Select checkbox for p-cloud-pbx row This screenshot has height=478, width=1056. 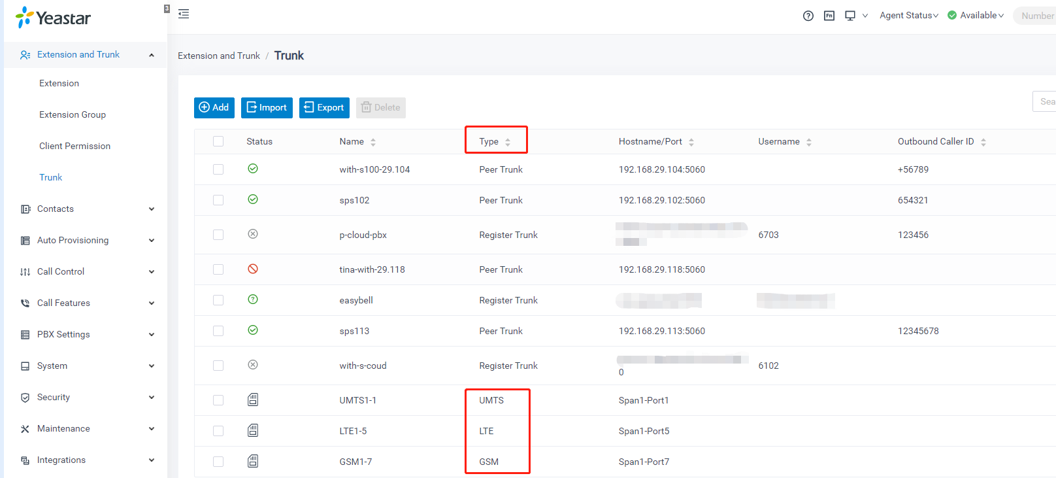[218, 235]
